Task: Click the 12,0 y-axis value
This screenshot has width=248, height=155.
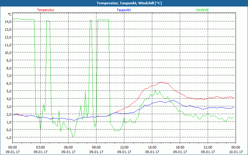Action: (8, 37)
